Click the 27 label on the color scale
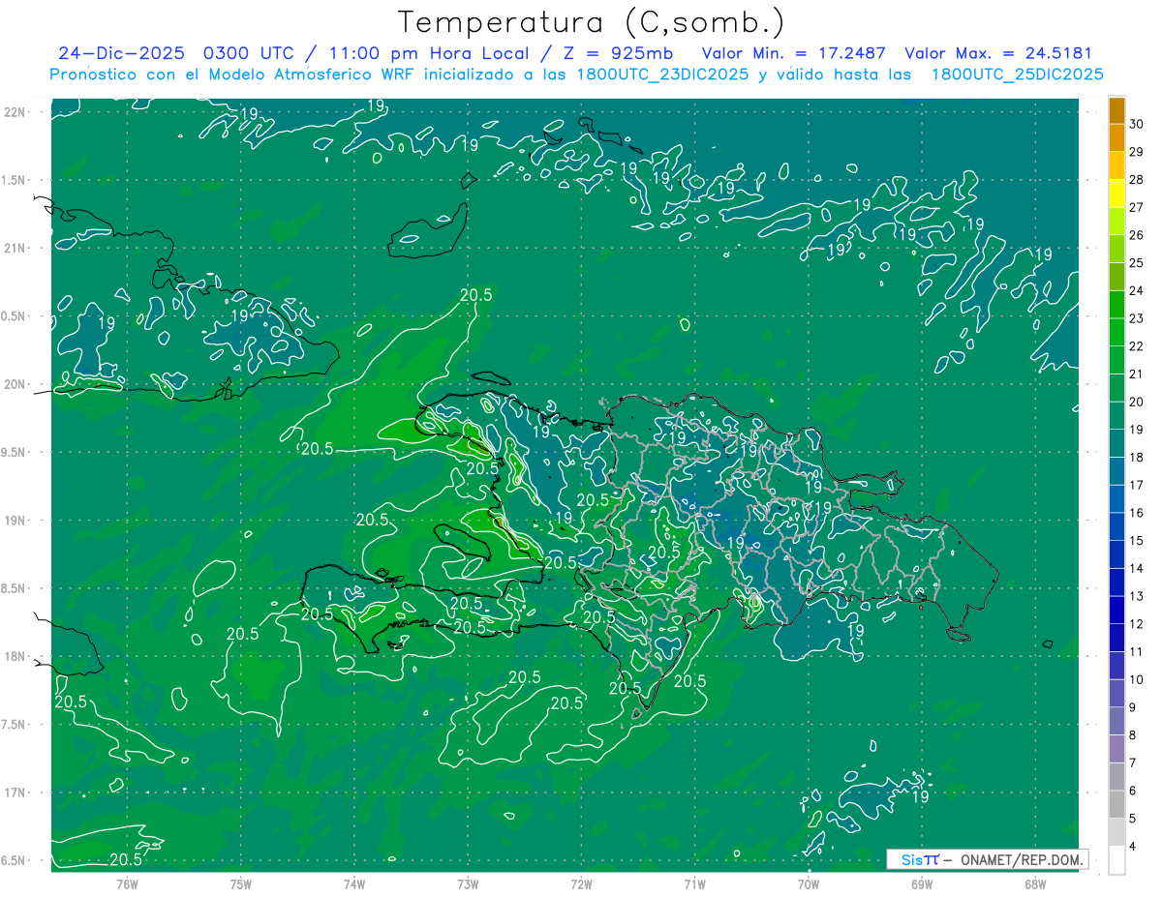The image size is (1162, 897). pos(1137,207)
